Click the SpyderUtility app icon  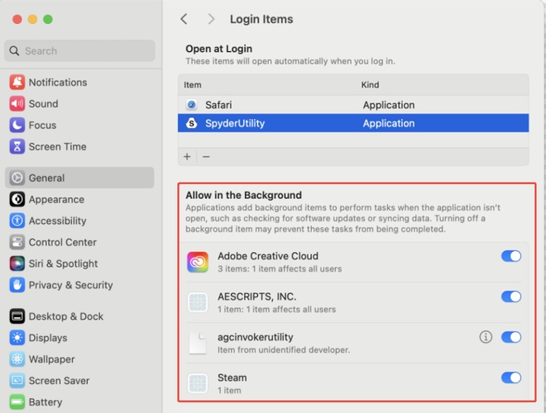tap(191, 123)
